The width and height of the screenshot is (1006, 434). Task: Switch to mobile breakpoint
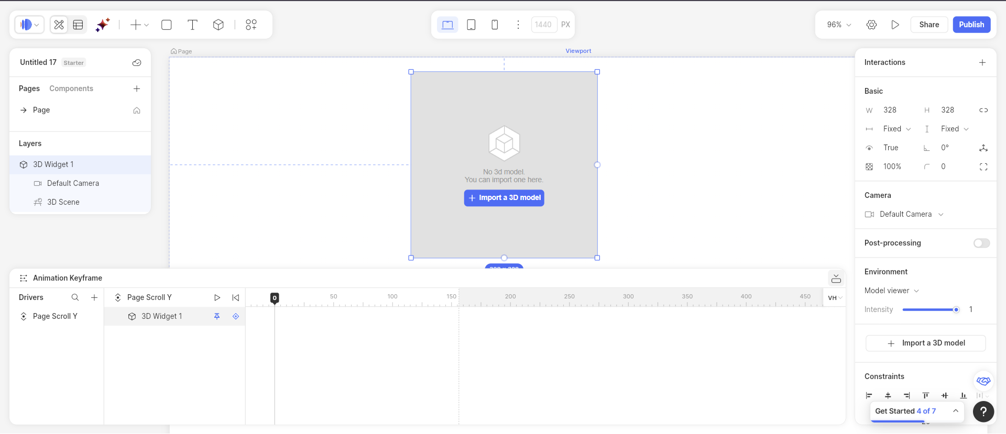click(495, 25)
